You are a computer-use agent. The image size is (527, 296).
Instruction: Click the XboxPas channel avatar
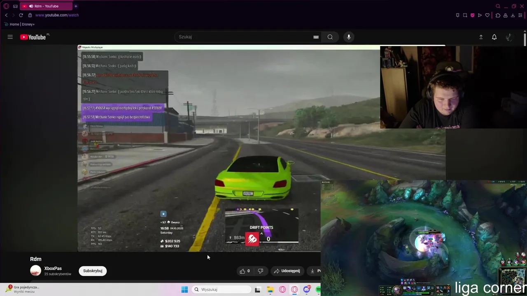[36, 271]
